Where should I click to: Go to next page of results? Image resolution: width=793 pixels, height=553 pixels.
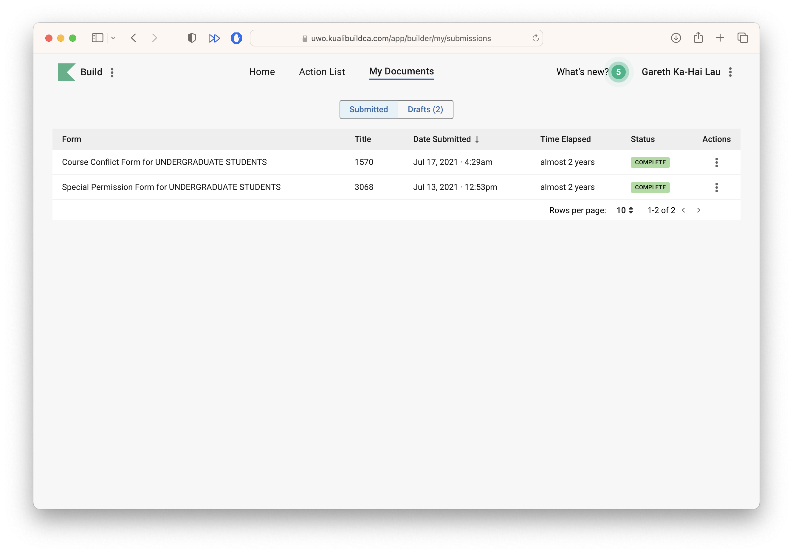698,210
